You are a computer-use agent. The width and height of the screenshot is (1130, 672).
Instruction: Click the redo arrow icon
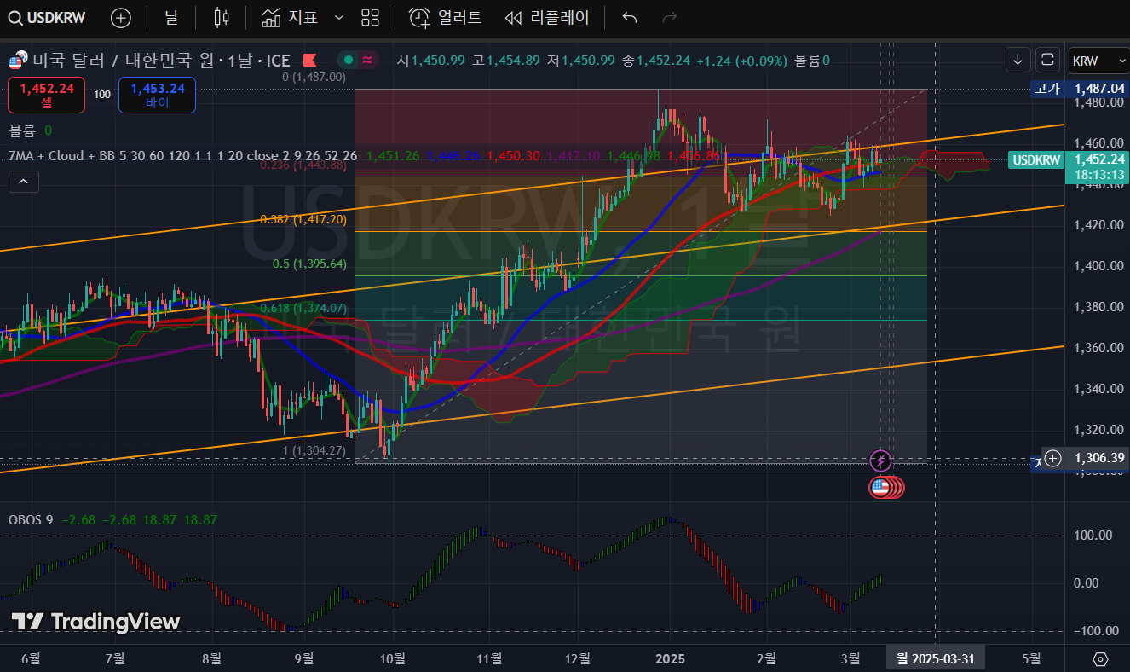[670, 18]
